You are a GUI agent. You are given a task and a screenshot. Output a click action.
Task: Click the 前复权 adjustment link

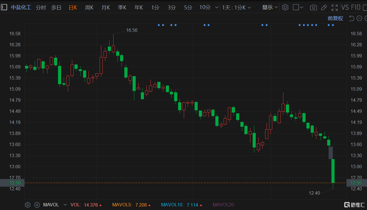tap(335, 18)
